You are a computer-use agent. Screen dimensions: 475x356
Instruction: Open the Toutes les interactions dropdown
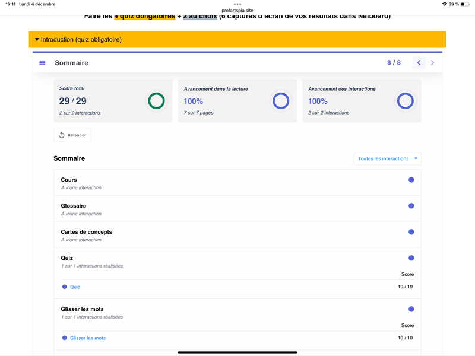tap(388, 158)
